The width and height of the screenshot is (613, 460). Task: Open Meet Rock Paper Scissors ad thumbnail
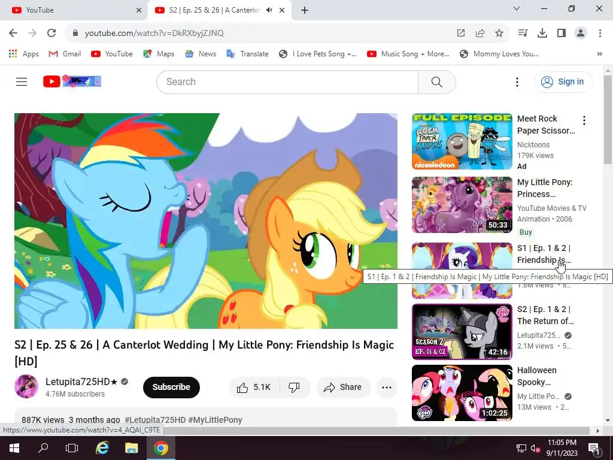coord(462,141)
